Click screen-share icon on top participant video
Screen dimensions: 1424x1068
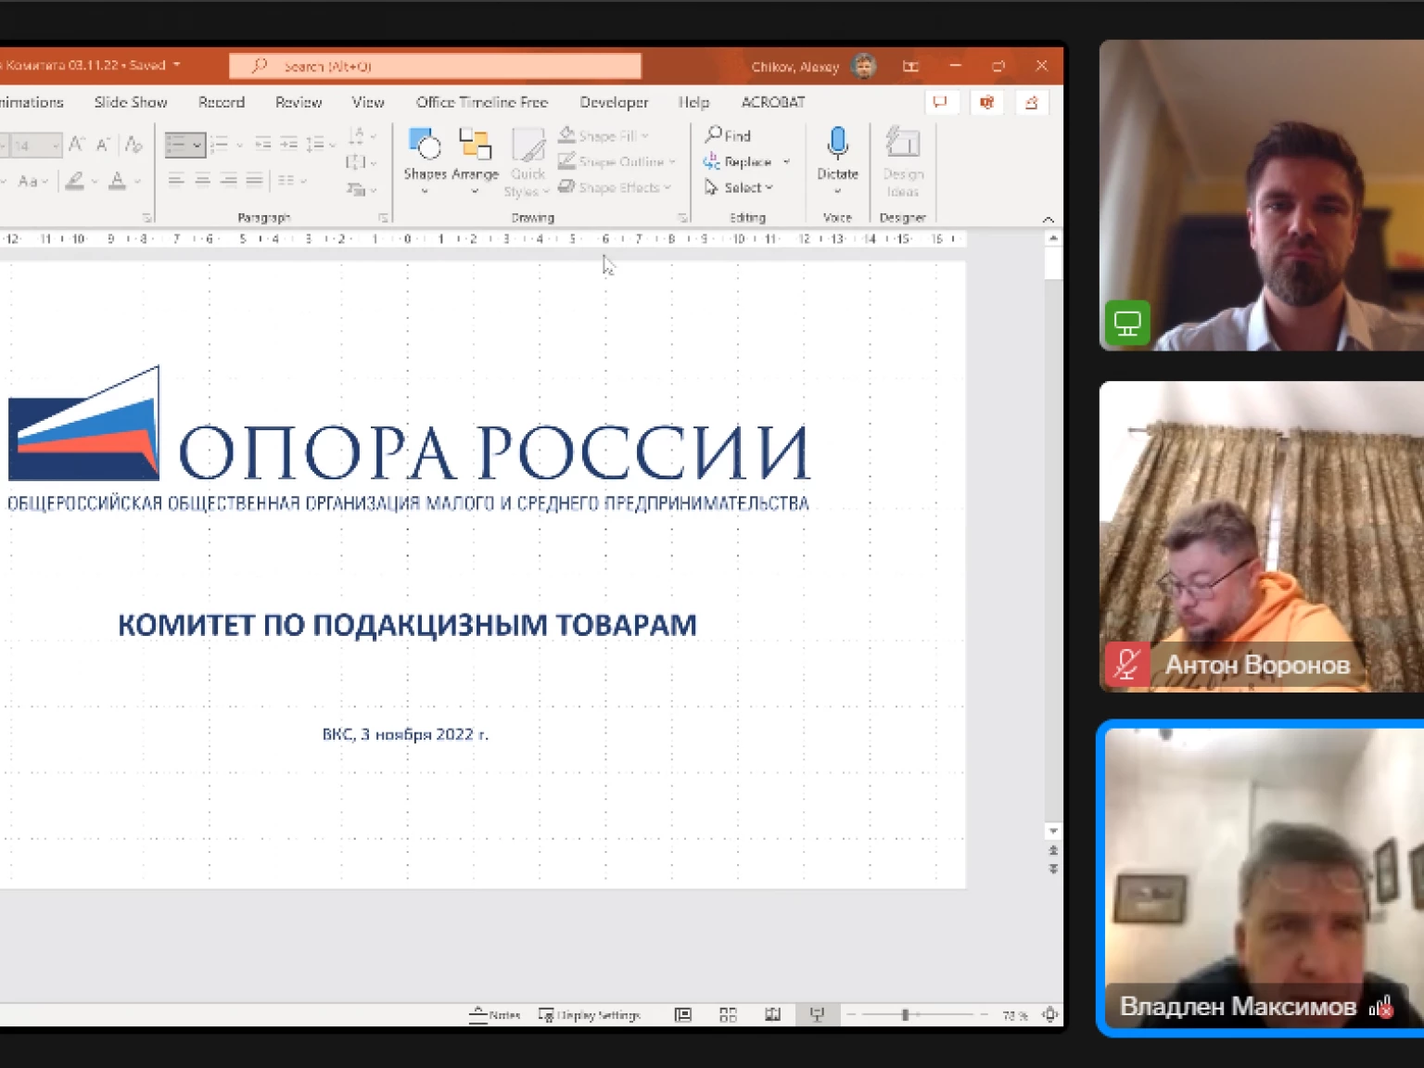(1127, 324)
